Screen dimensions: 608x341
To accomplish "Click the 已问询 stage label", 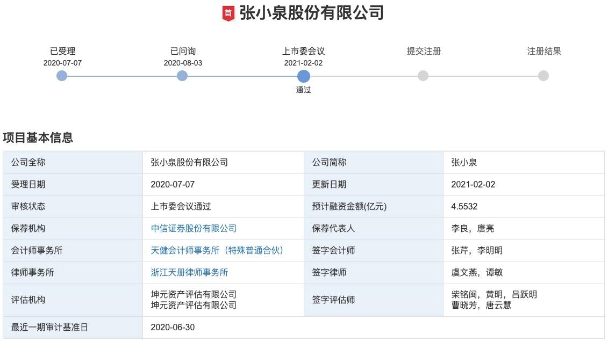I will click(x=181, y=51).
